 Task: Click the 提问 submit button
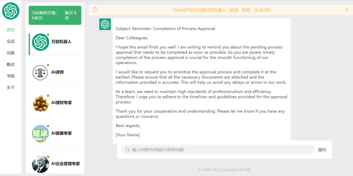tap(322, 150)
